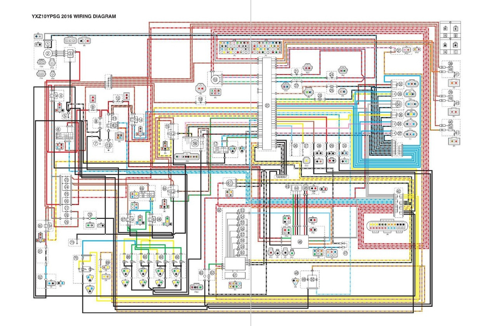
Task: Click component number 8 label
Action: (96, 121)
